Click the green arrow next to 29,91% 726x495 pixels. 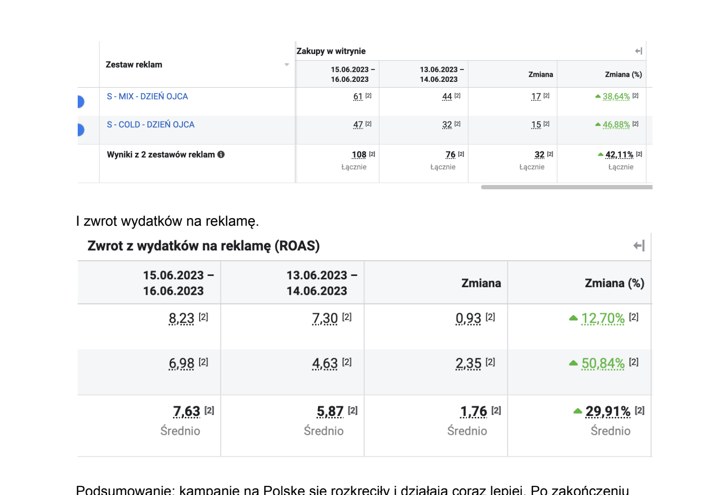[577, 411]
